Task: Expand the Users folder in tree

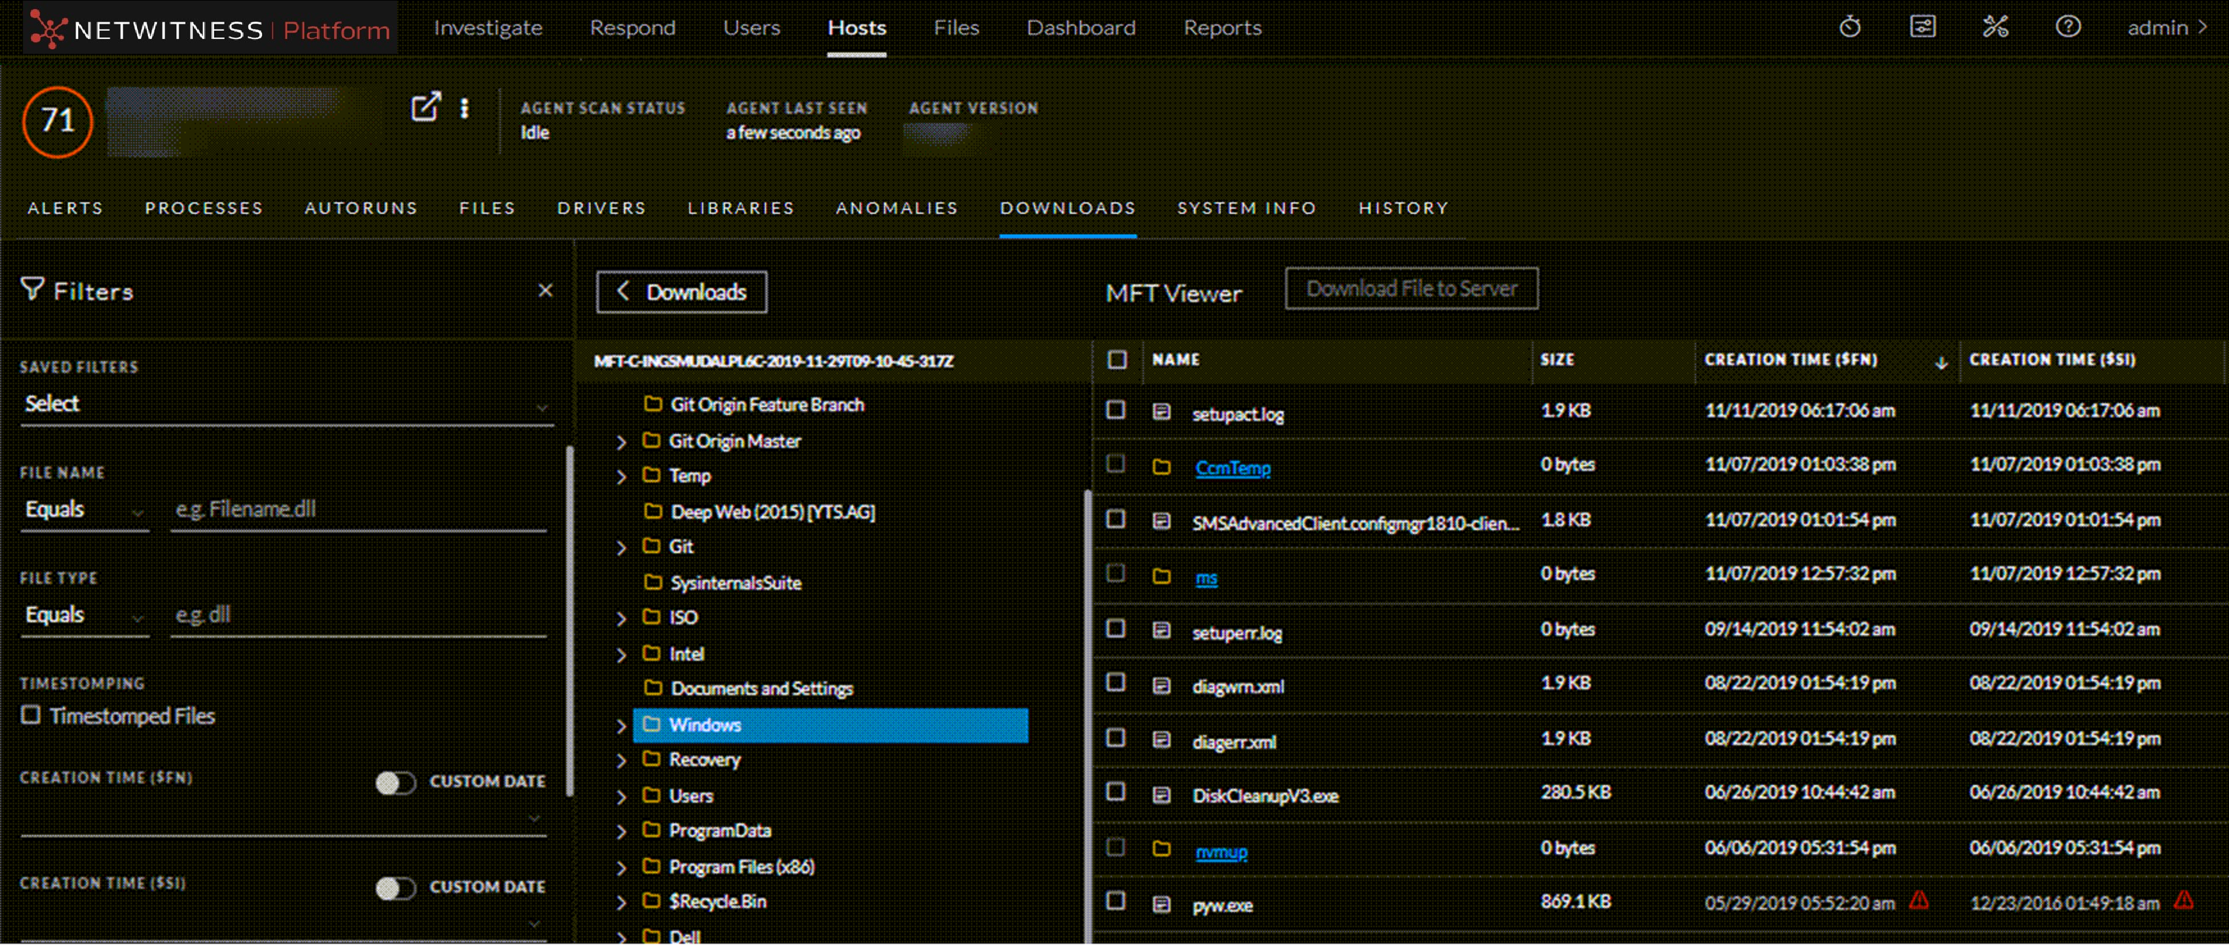Action: pyautogui.click(x=621, y=796)
